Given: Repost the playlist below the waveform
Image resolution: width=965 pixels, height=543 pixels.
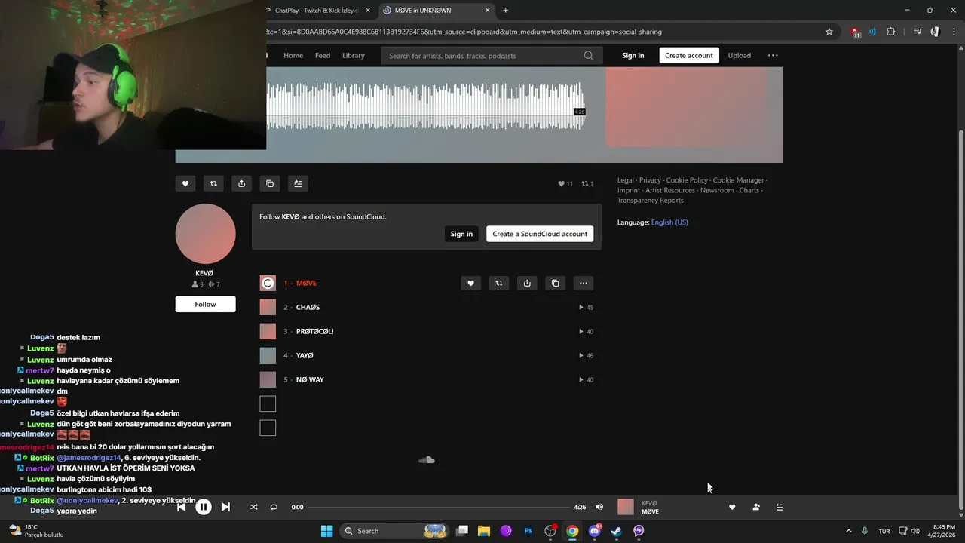Looking at the screenshot, I should pyautogui.click(x=213, y=183).
